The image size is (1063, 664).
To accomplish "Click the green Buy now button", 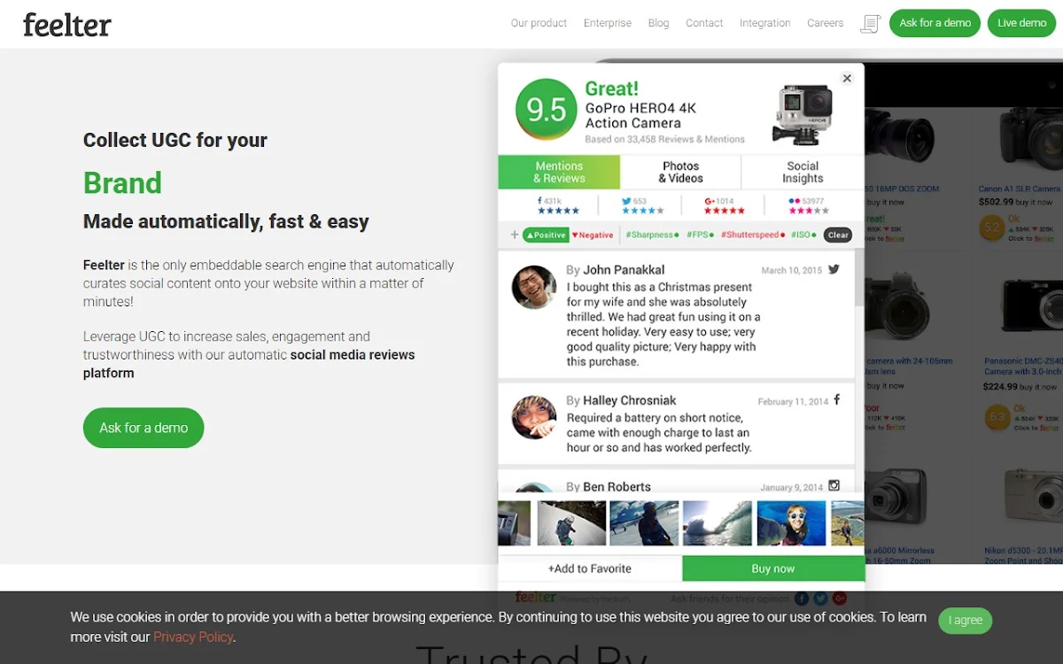I will tap(773, 568).
